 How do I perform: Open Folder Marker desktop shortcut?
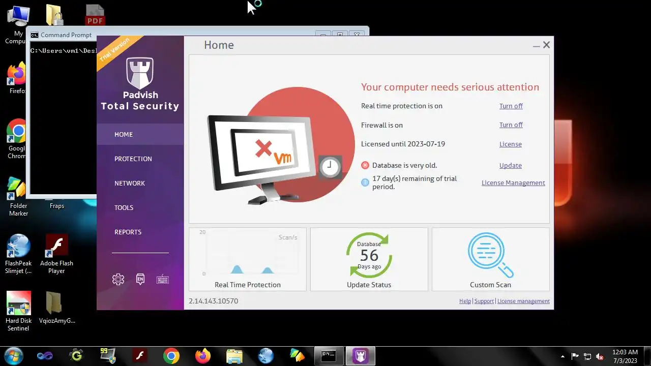18,197
